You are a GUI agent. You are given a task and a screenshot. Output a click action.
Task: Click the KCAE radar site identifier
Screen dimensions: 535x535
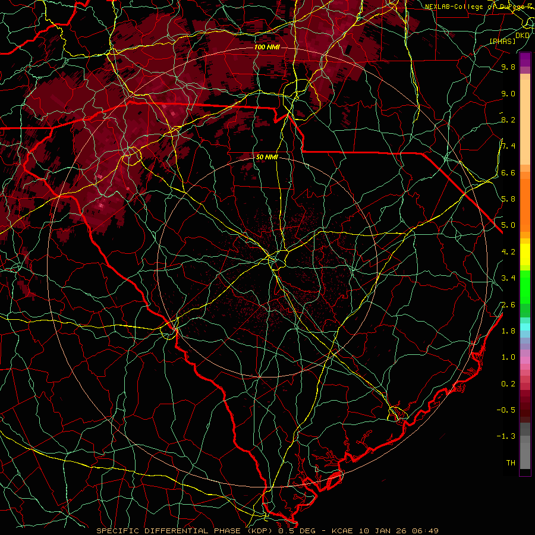pyautogui.click(x=341, y=531)
